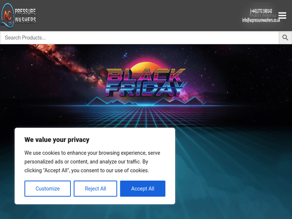Viewport: 292px width, 219px height.
Task: Click the sunset sun above Black Friday
Action: [146, 65]
